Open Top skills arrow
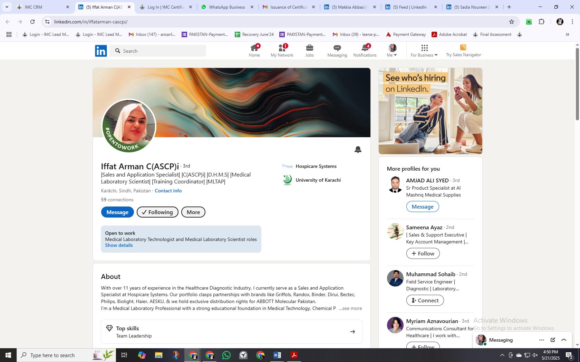This screenshot has width=580, height=362. click(352, 332)
